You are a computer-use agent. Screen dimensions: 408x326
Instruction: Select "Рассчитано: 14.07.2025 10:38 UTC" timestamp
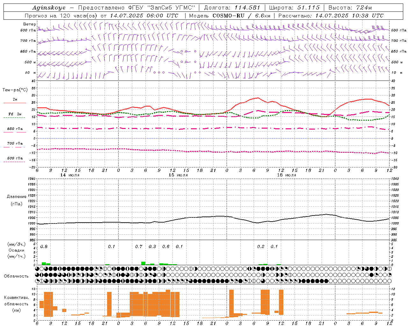click(331, 16)
